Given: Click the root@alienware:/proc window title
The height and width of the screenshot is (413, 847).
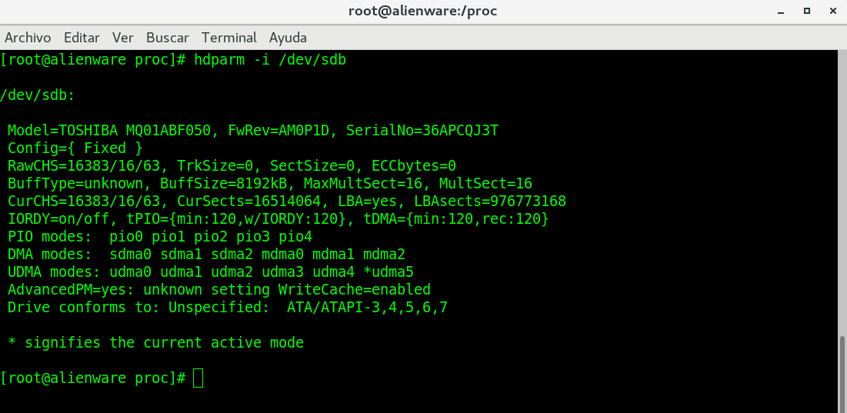Looking at the screenshot, I should pyautogui.click(x=422, y=12).
